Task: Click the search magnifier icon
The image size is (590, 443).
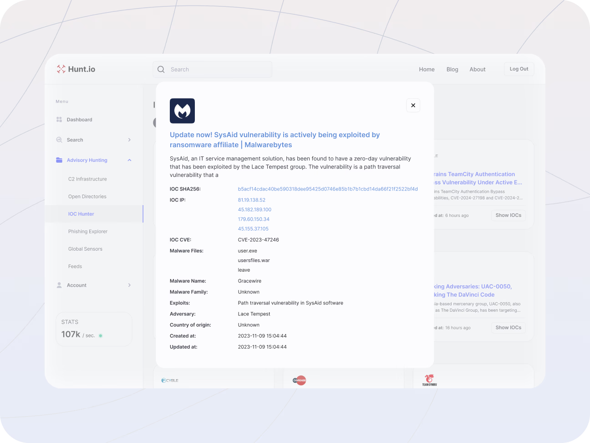Action: (161, 69)
